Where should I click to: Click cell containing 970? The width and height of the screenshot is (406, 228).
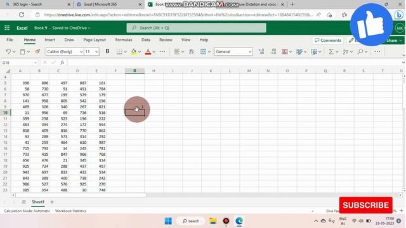click(20, 95)
